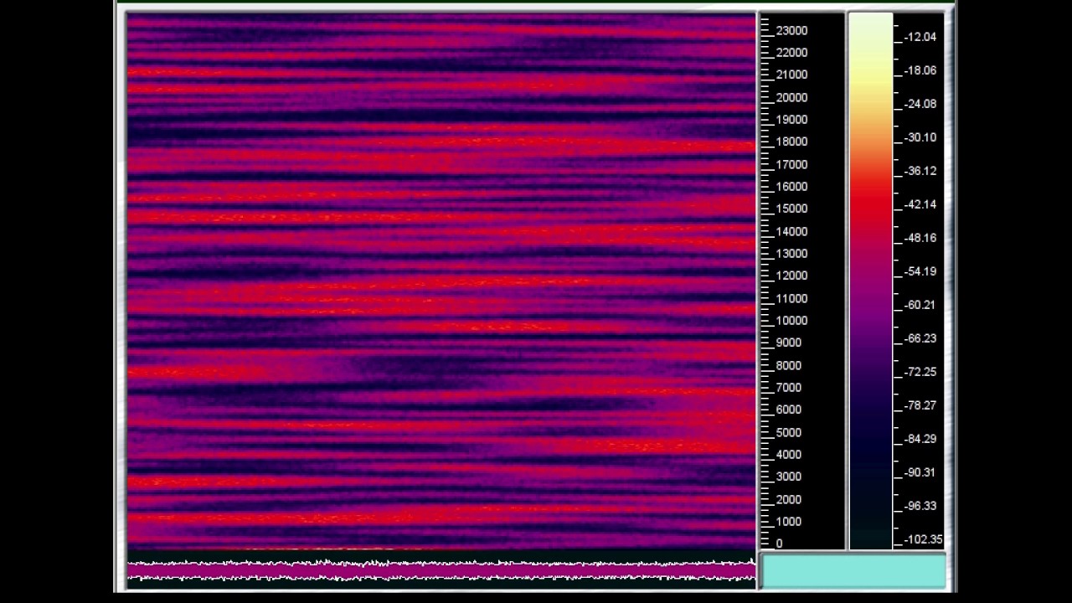The image size is (1072, 603).
Task: Click the -60.21 level scale value
Action: click(x=920, y=305)
